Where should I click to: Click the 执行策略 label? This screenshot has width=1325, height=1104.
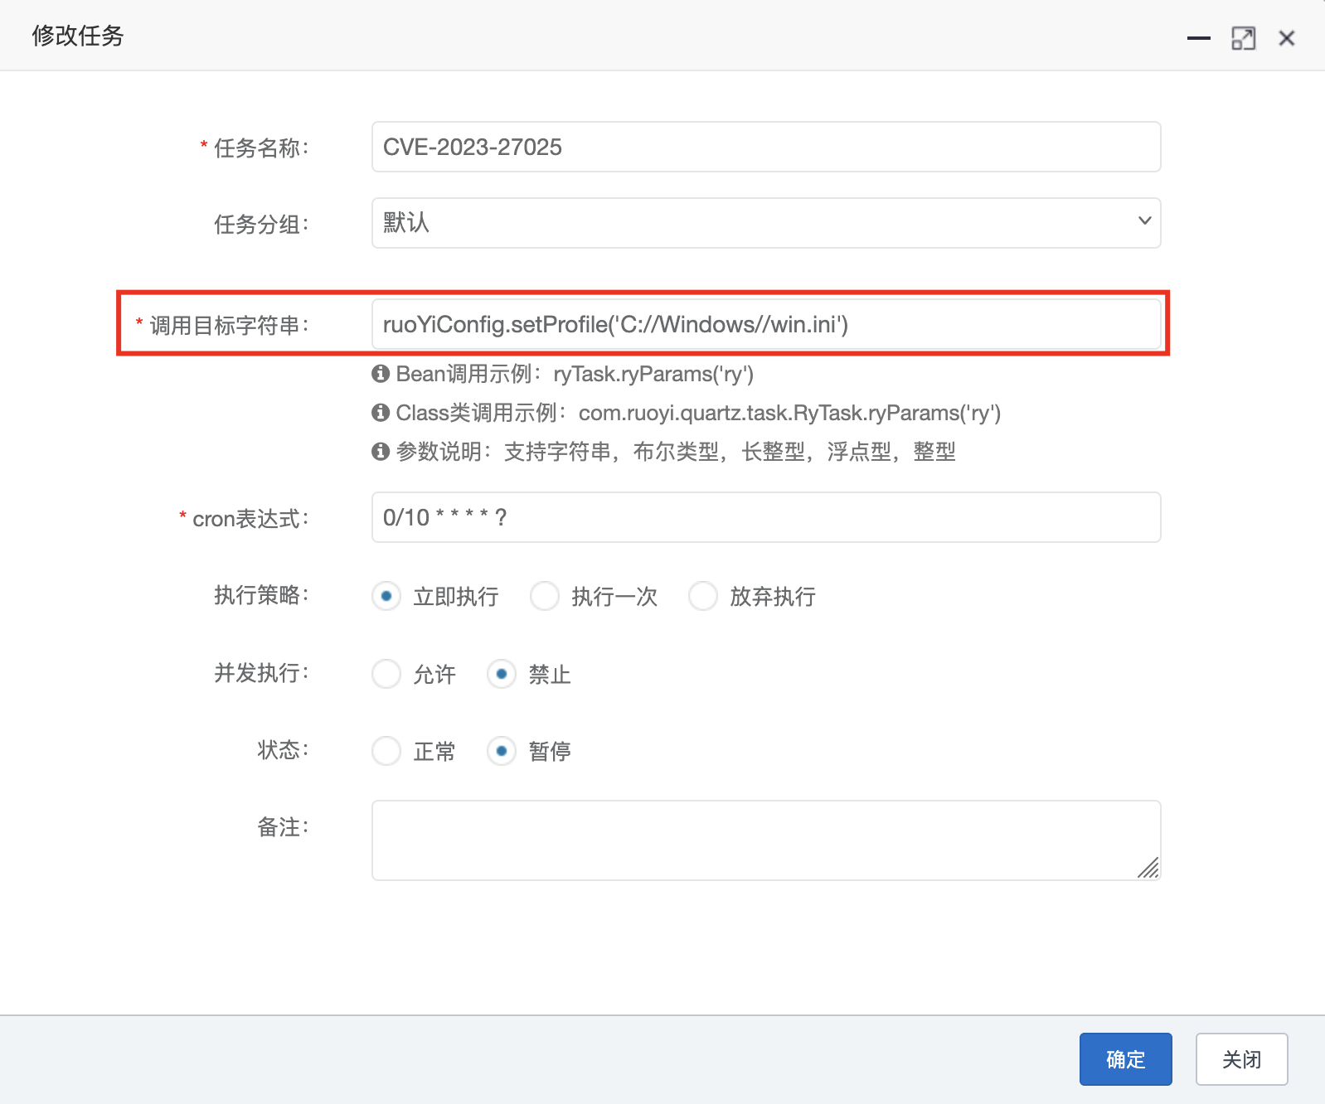coord(260,595)
